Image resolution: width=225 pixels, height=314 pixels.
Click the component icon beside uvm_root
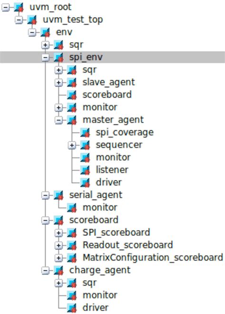(19, 8)
